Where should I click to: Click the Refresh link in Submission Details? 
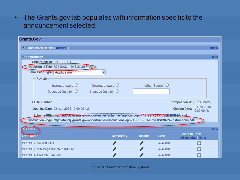click(61, 48)
